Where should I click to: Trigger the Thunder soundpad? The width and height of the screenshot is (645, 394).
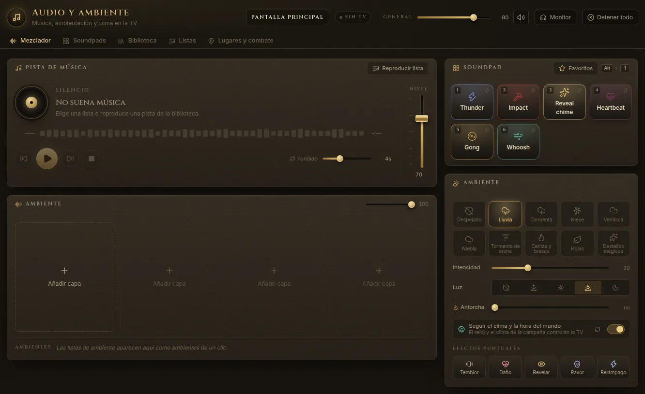tap(472, 102)
